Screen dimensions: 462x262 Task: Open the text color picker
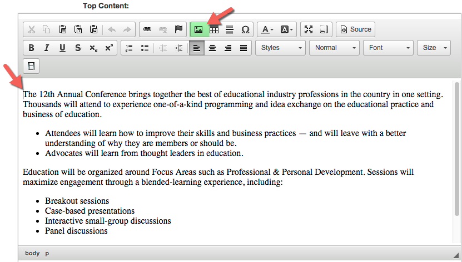267,29
